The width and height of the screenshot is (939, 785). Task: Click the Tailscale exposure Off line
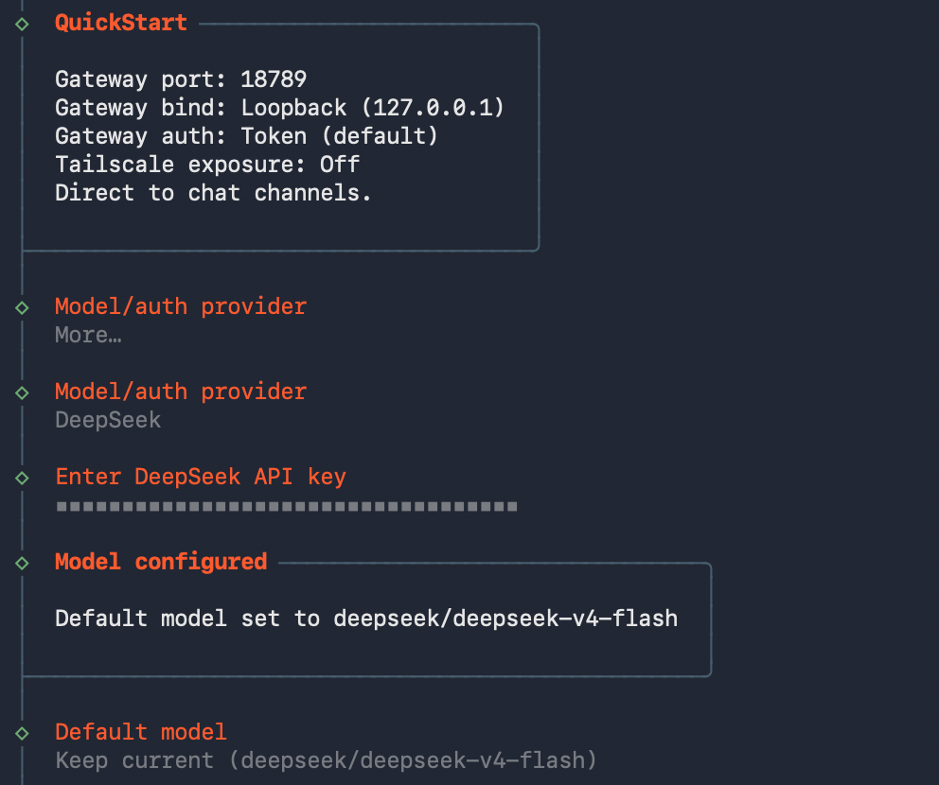click(x=207, y=164)
